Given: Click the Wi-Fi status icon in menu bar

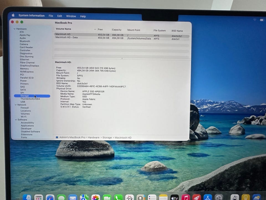Looking at the screenshot, I should [x=255, y=20].
